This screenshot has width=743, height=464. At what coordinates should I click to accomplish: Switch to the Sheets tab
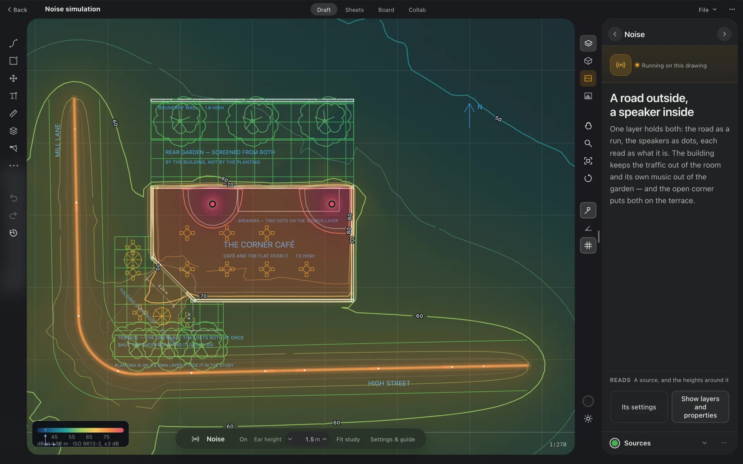coord(354,10)
